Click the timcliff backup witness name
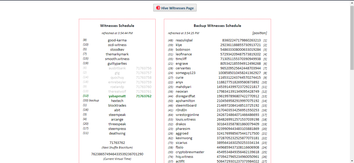The width and height of the screenshot is (354, 163). [181, 59]
